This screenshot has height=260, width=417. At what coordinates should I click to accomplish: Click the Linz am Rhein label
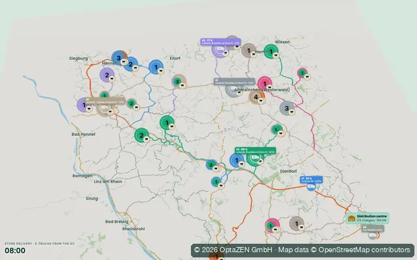(x=108, y=182)
